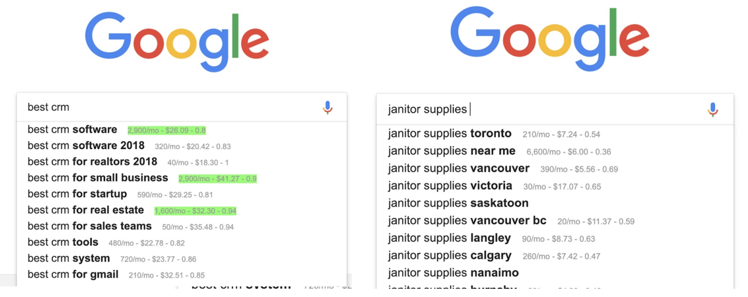Click the left Google logo
The image size is (748, 297).
click(177, 41)
